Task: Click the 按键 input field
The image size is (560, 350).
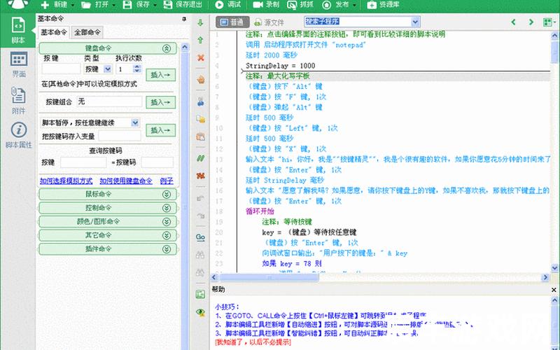Action: point(61,69)
